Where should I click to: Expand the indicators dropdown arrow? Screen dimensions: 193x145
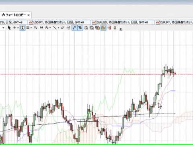pos(50,28)
